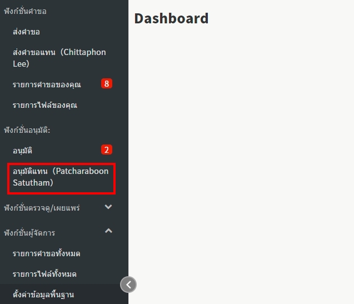This screenshot has height=304, width=354.
Task: Open รายการไฟล์ทั้งหมด in manager functions
Action: (44, 274)
